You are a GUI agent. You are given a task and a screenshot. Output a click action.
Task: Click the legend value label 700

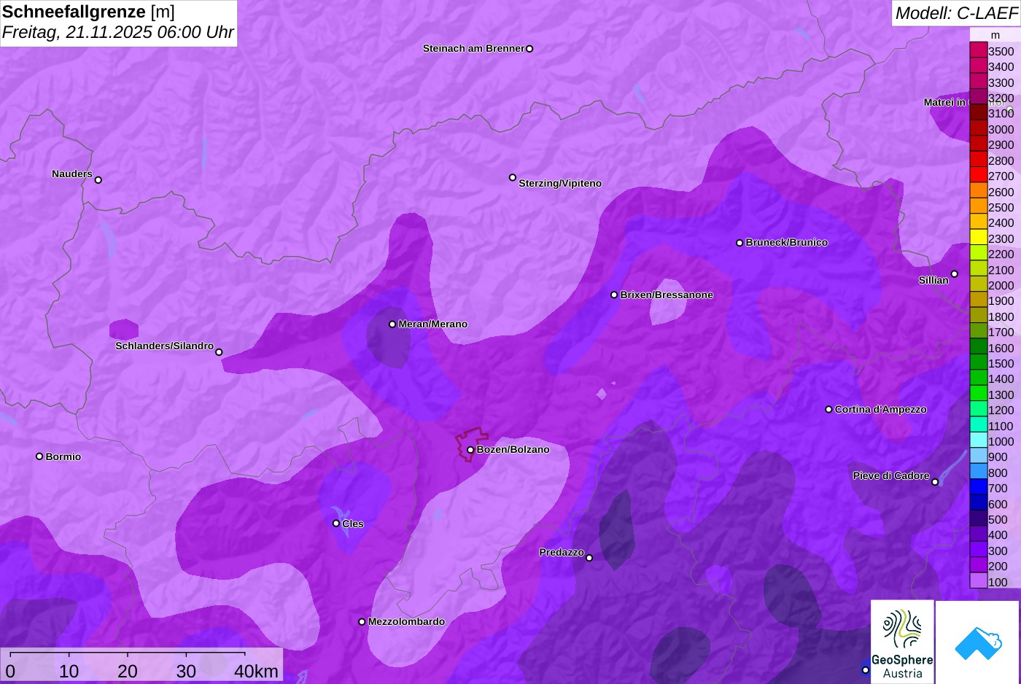coord(998,489)
